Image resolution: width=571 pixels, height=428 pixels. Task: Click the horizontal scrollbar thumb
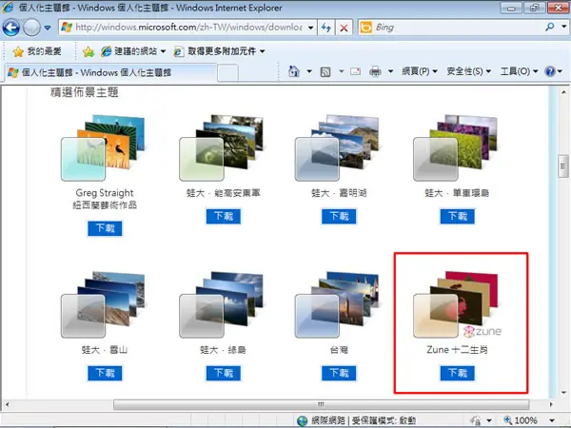coord(322,405)
